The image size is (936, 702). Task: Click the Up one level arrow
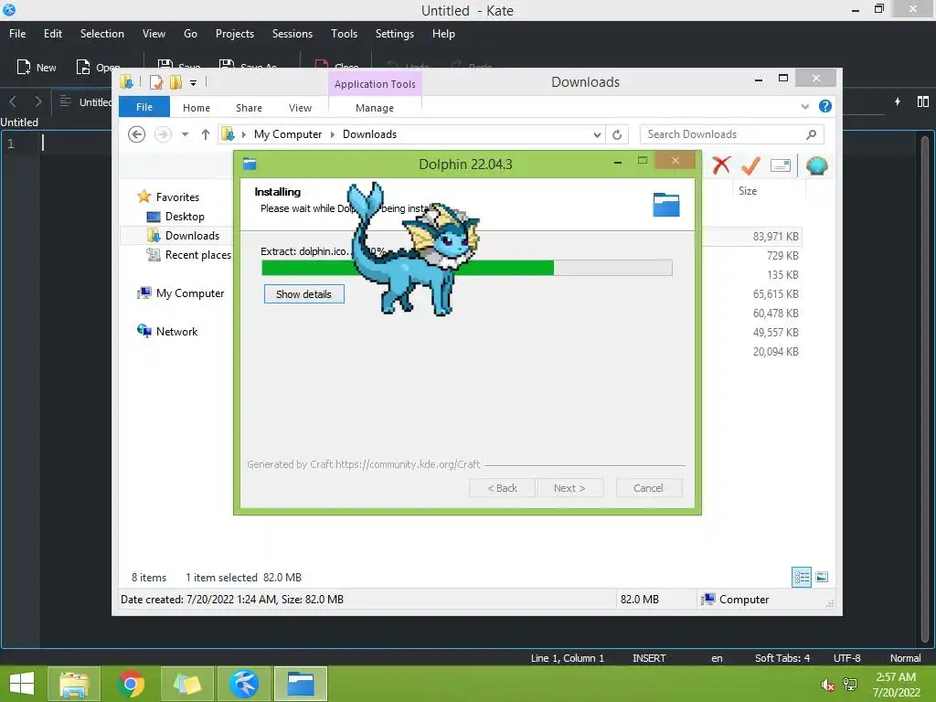(x=206, y=134)
